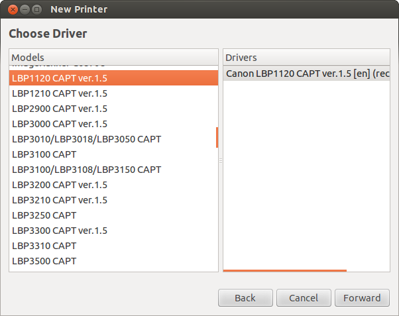
Task: Select LBP1120 CAPT ver.1.5 model
Action: pos(113,78)
